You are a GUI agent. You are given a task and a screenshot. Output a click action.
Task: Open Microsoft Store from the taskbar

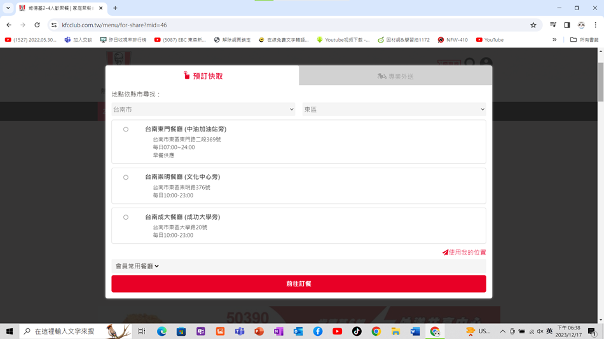tap(181, 331)
